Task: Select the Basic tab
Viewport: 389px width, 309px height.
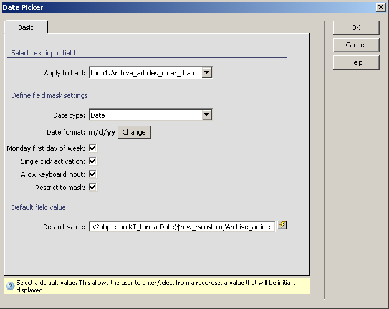Action: tap(26, 27)
